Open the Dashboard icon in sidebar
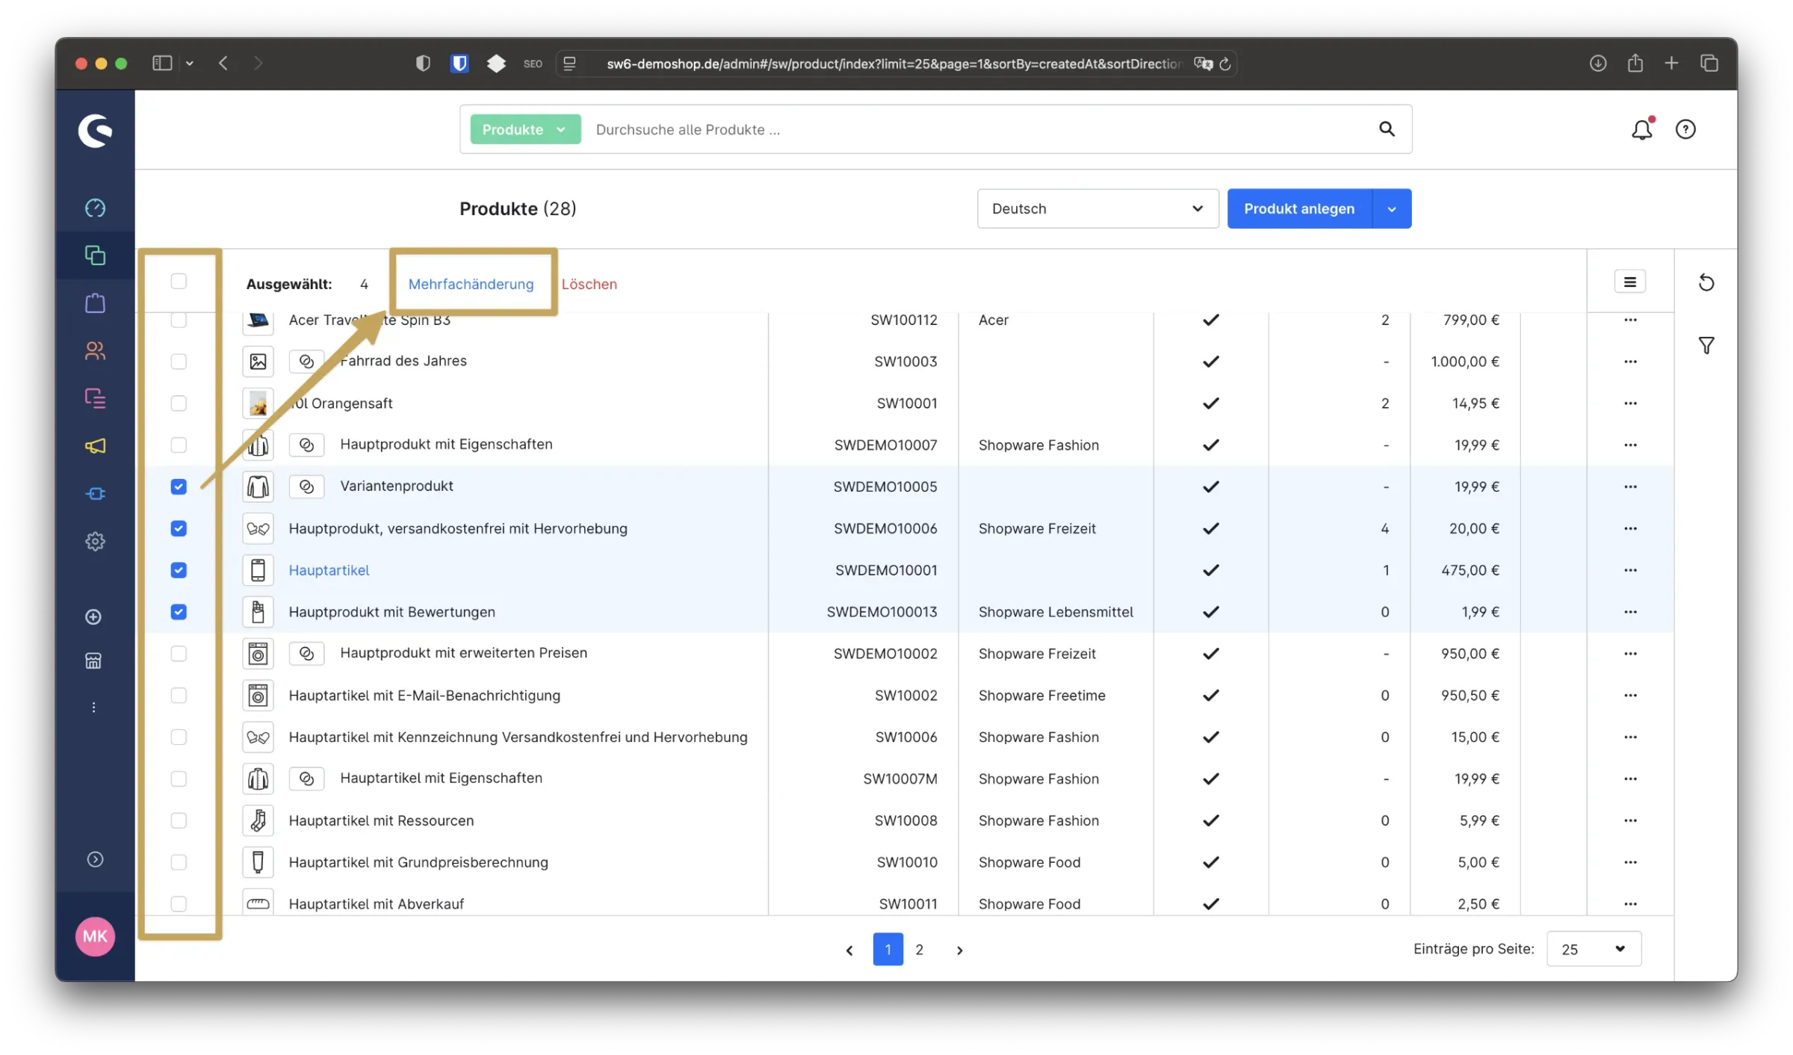 (x=95, y=208)
